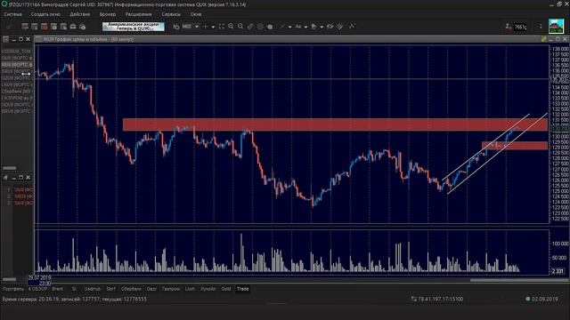Click the American stocks in QUIK banner

(x=134, y=27)
